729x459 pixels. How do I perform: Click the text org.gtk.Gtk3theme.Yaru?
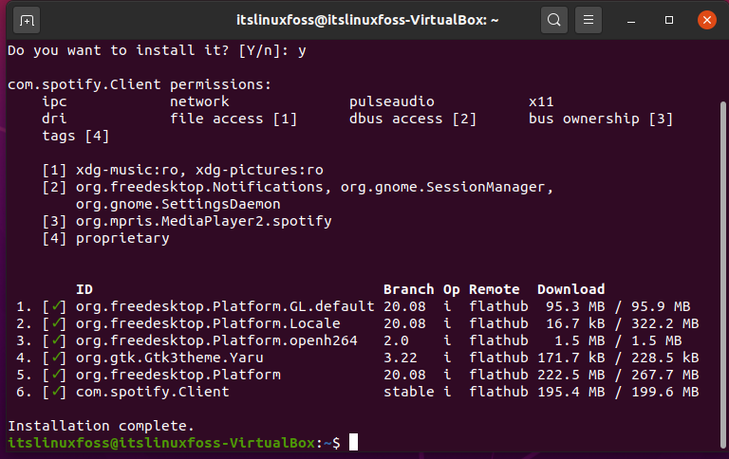[x=170, y=358]
